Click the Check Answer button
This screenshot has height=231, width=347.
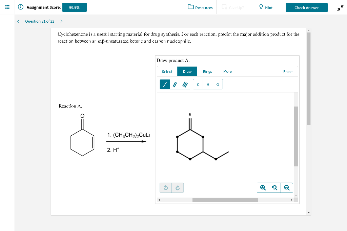point(307,7)
